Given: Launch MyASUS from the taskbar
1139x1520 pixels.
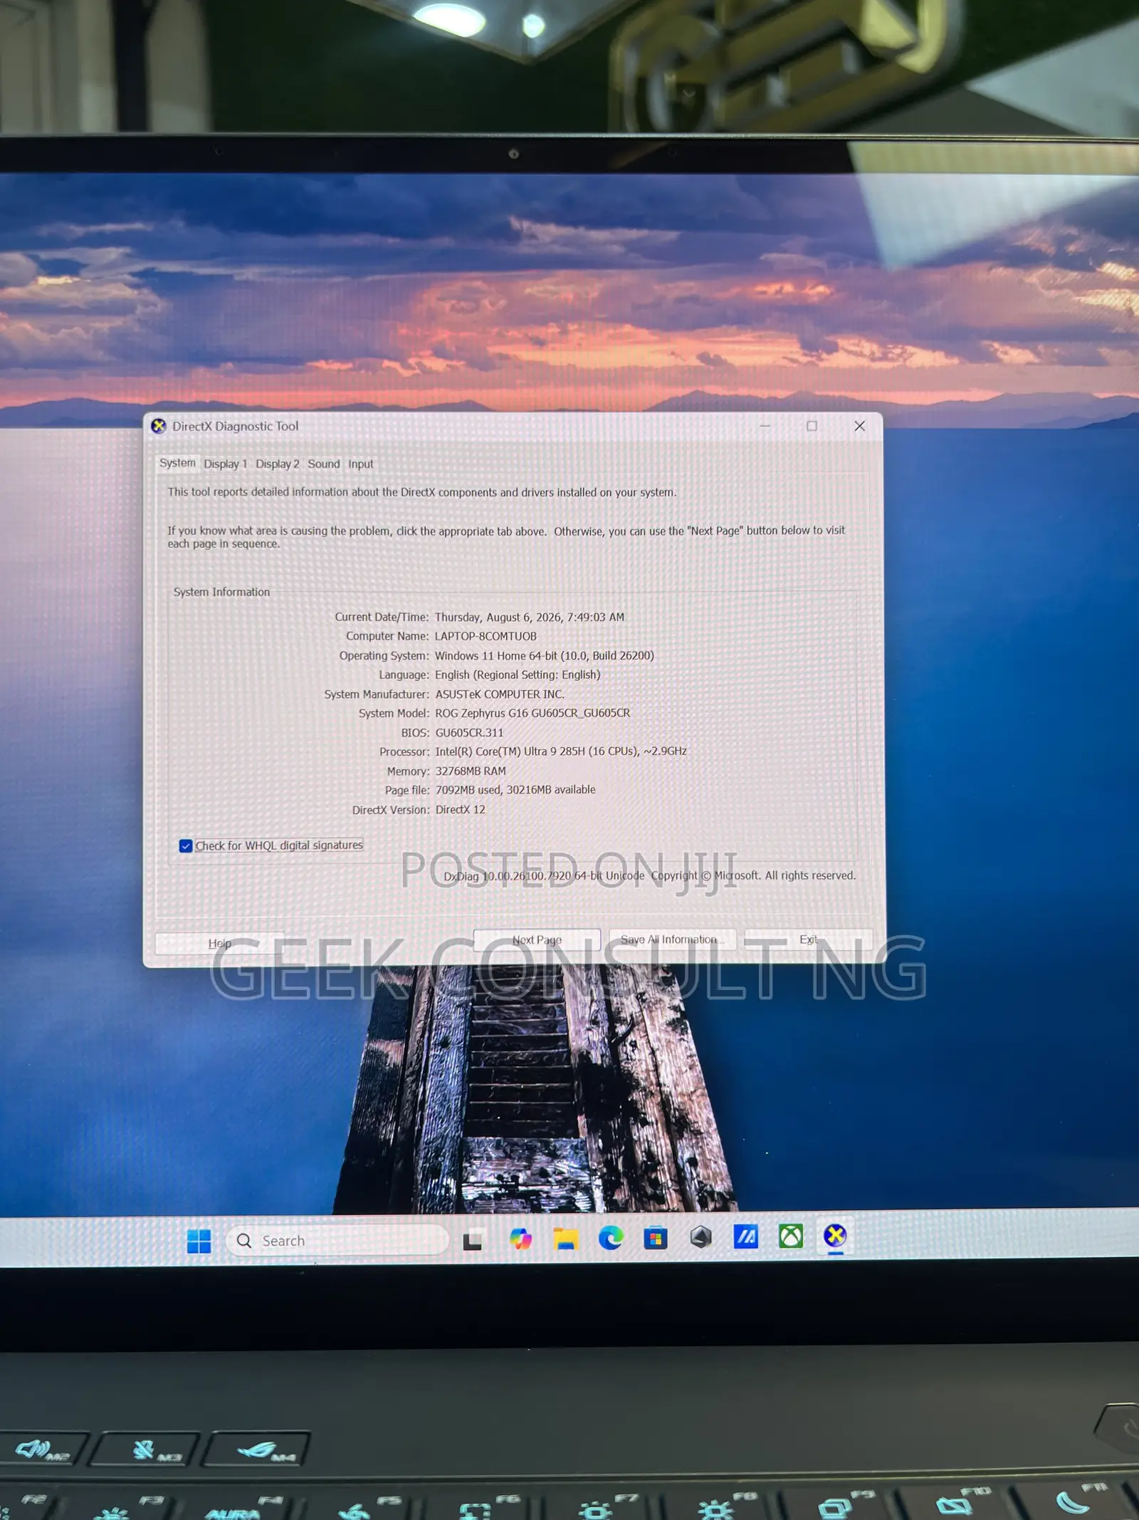Looking at the screenshot, I should coord(746,1237).
